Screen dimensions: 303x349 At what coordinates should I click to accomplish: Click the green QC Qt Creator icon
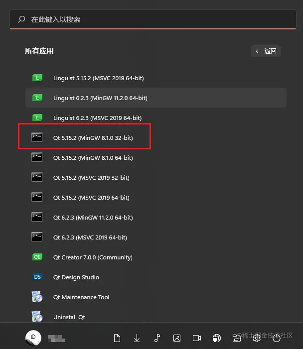coord(37,257)
